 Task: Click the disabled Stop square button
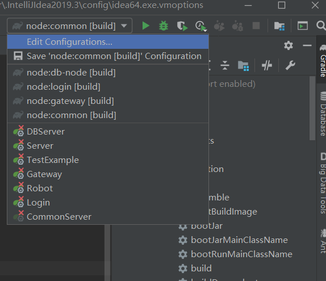tap(256, 26)
